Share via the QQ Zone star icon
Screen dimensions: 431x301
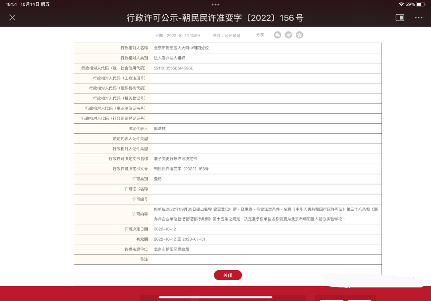tap(299, 35)
